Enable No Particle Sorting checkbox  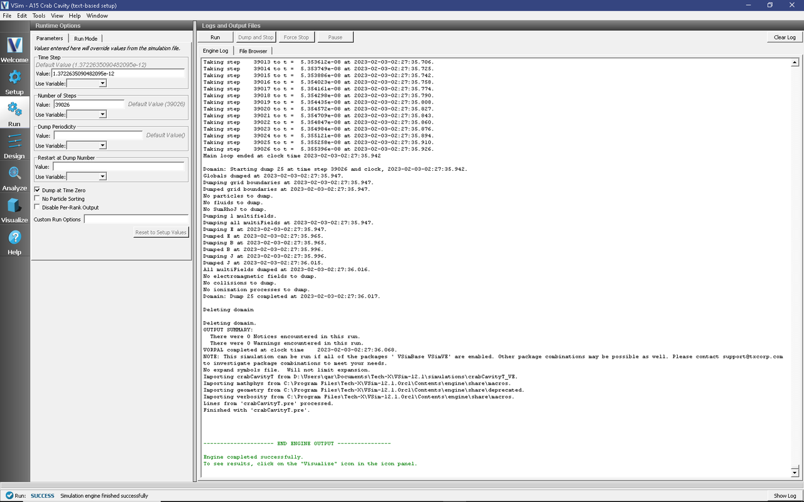[37, 199]
